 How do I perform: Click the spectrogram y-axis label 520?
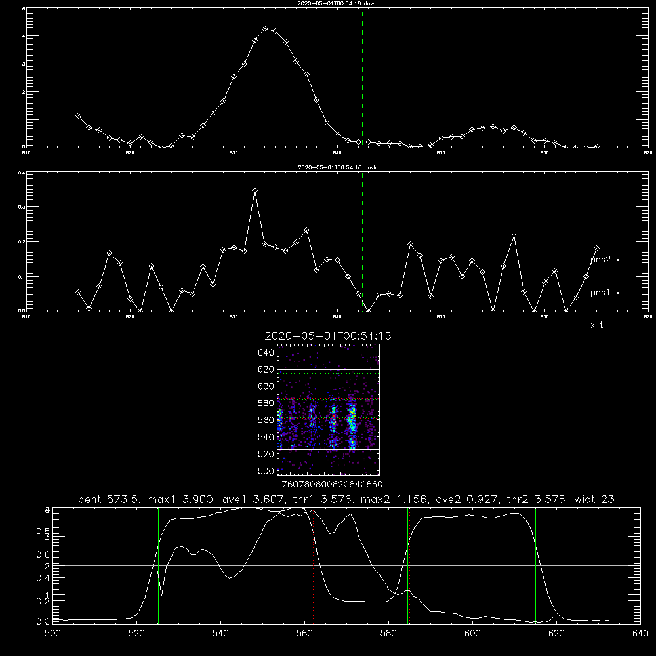266,454
